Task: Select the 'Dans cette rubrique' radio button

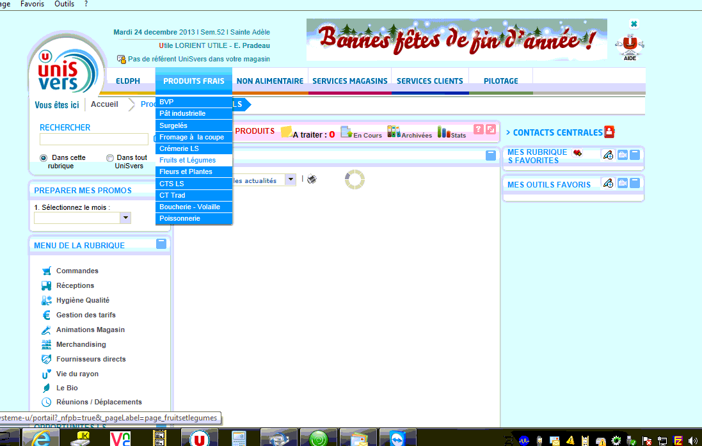Action: pyautogui.click(x=44, y=157)
